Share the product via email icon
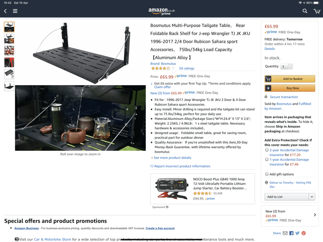This screenshot has width=323, height=242. coord(285,233)
